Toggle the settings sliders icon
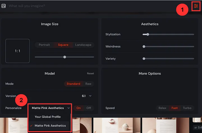This screenshot has height=133, width=202. point(196,6)
